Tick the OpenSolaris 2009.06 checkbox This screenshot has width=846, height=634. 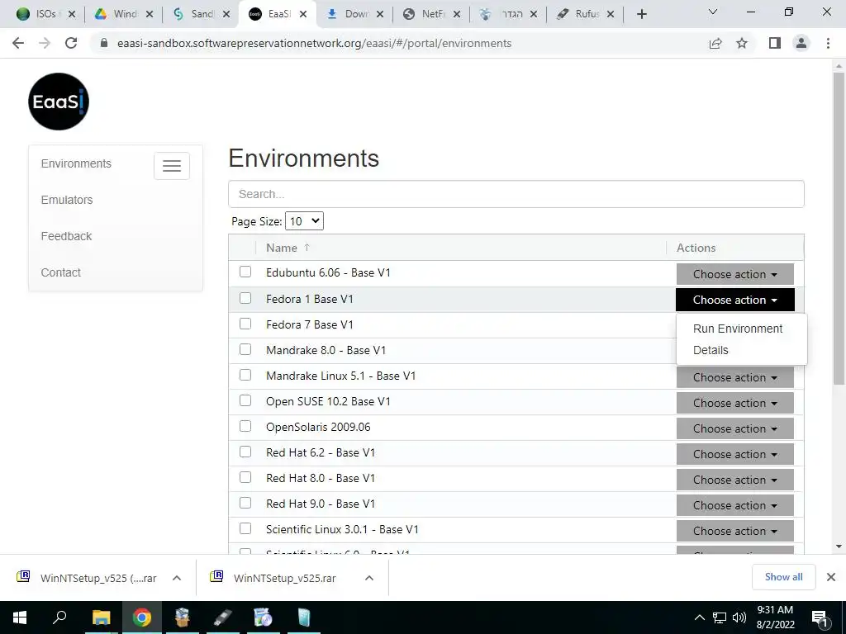245,426
